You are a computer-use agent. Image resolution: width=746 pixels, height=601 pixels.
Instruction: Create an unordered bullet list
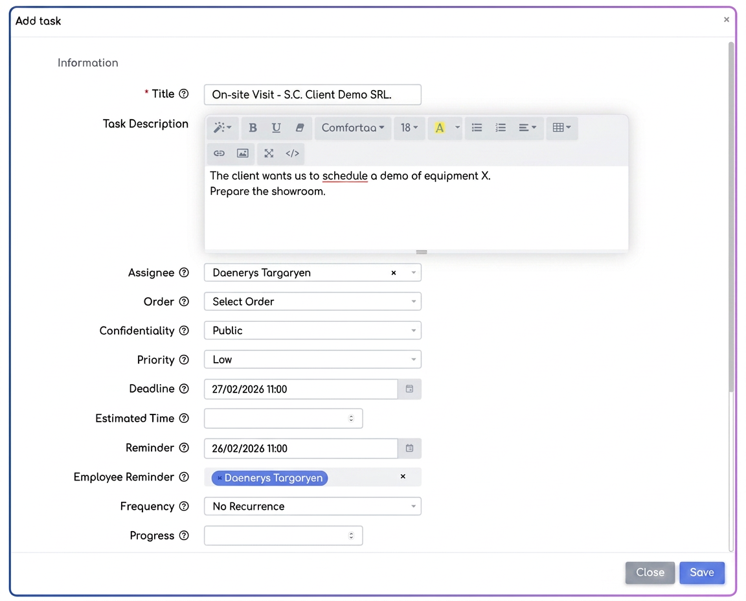coord(477,128)
